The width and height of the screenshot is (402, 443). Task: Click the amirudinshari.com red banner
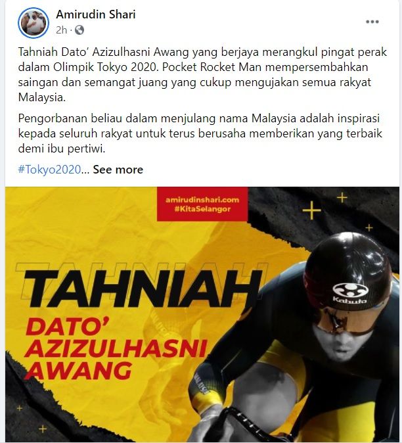202,204
